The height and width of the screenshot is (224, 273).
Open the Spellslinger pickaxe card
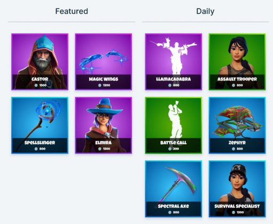click(40, 125)
